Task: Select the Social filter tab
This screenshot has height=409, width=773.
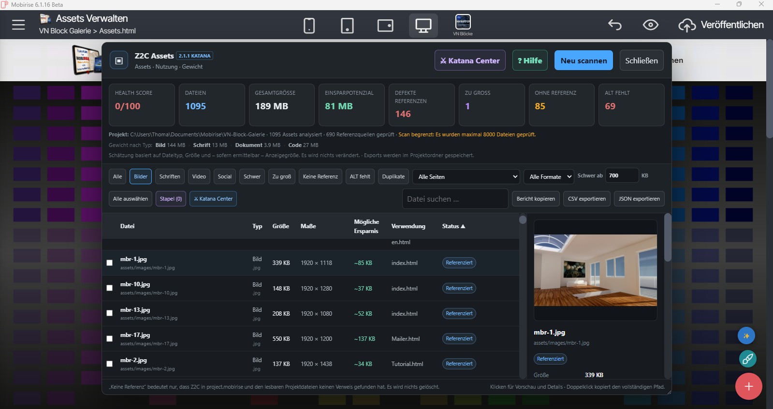Action: (225, 176)
